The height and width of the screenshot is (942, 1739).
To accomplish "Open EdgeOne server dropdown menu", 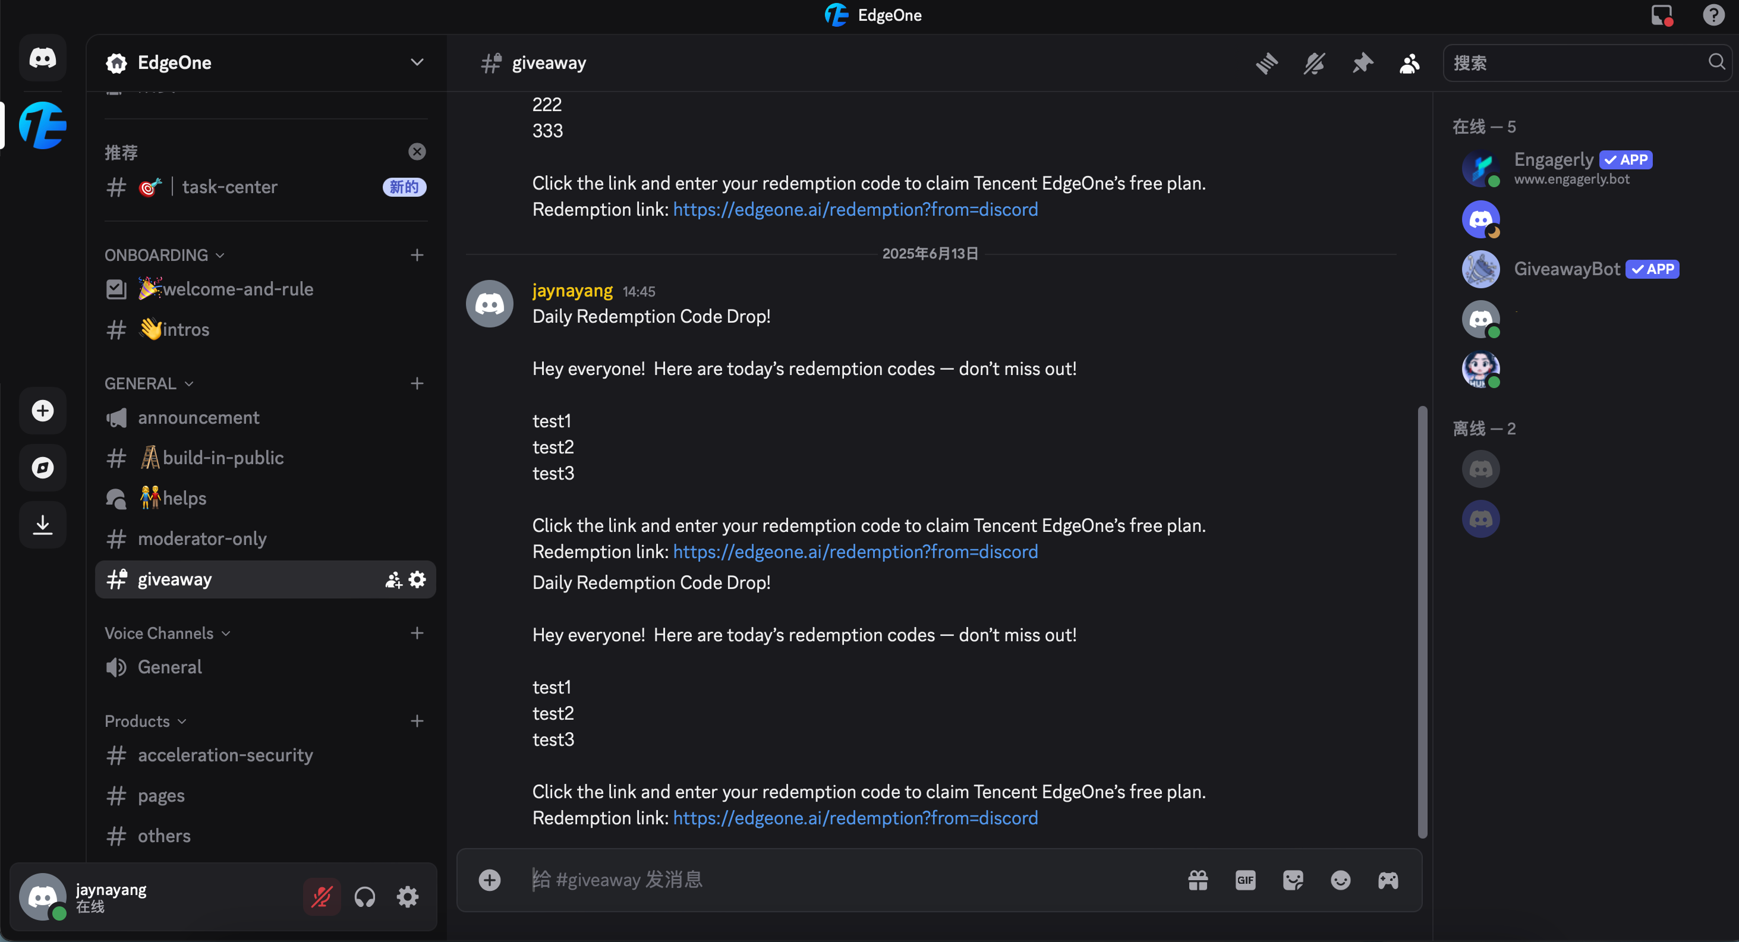I will [x=417, y=62].
